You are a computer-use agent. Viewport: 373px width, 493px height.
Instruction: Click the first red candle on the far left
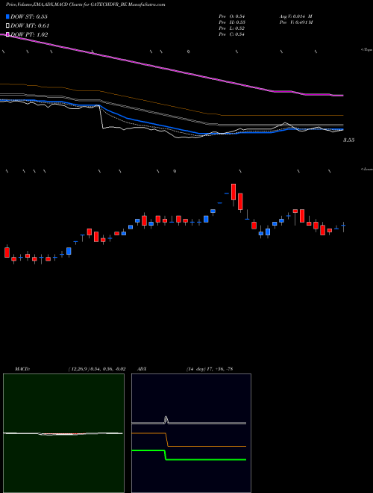coord(7,252)
